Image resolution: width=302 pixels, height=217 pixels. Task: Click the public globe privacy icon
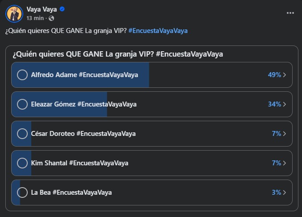pos(51,18)
